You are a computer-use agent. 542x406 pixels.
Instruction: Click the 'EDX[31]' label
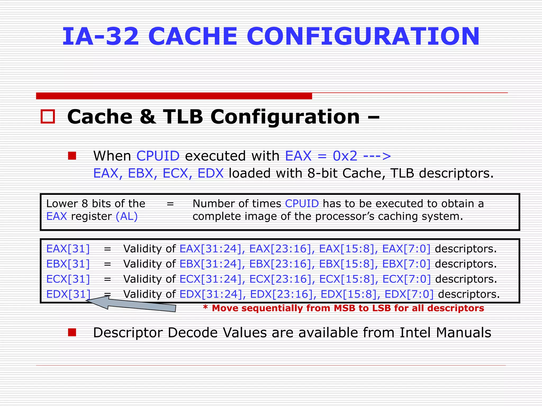coord(68,294)
